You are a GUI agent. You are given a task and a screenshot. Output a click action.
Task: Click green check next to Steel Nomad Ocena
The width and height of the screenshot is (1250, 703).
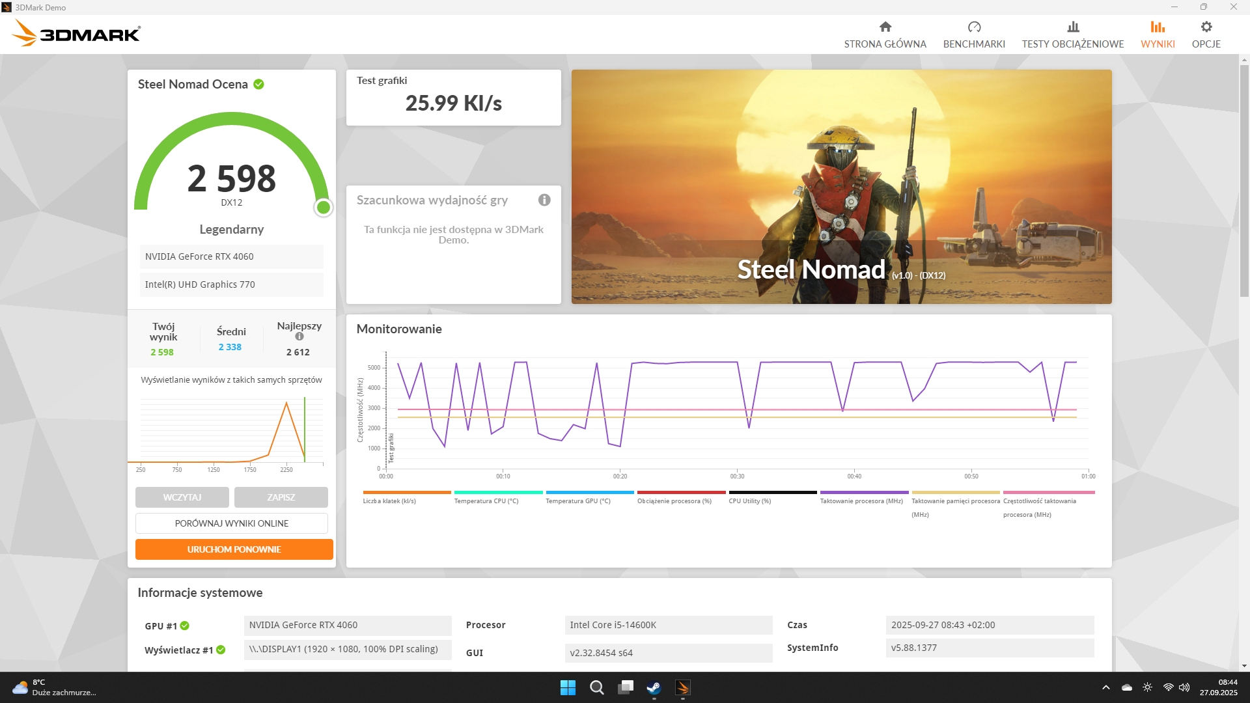pos(258,85)
